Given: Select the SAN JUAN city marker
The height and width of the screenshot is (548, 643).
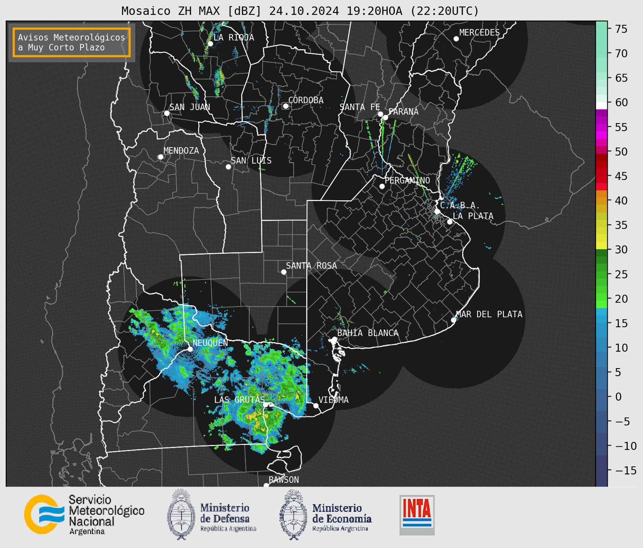Looking at the screenshot, I should pyautogui.click(x=167, y=113).
